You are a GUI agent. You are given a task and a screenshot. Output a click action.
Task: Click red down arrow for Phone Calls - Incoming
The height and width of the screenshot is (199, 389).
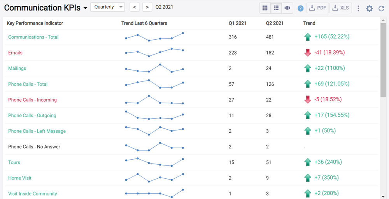[x=307, y=100]
